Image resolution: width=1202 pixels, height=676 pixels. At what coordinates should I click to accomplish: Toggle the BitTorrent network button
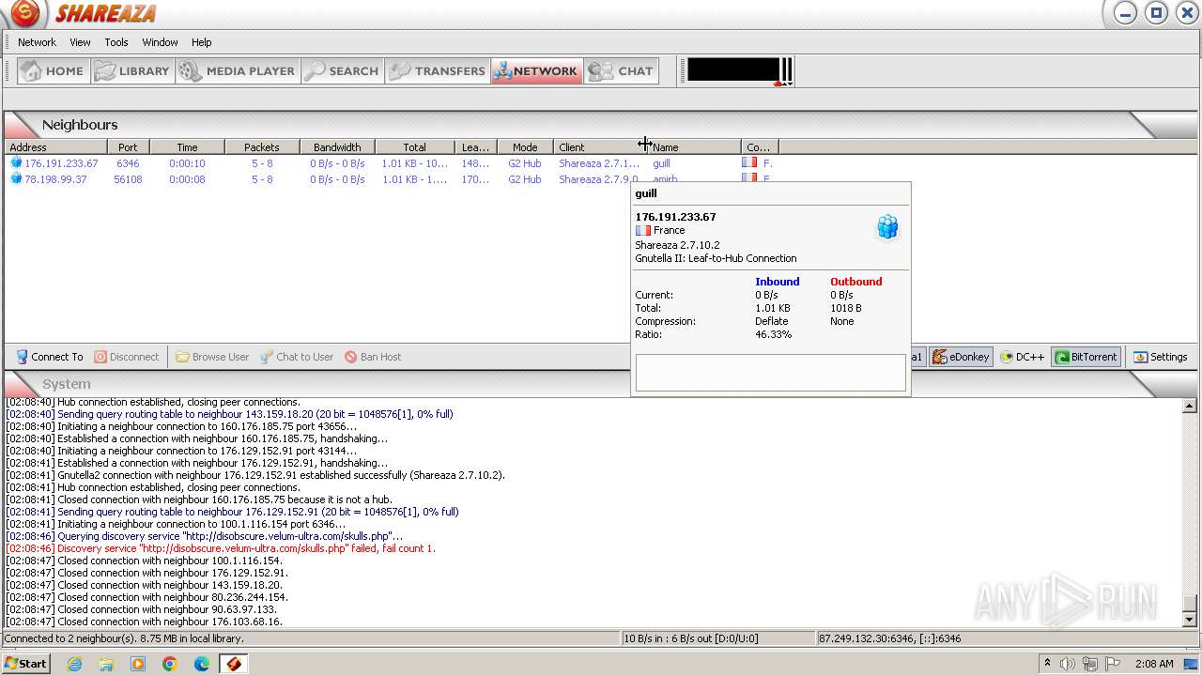[1086, 357]
